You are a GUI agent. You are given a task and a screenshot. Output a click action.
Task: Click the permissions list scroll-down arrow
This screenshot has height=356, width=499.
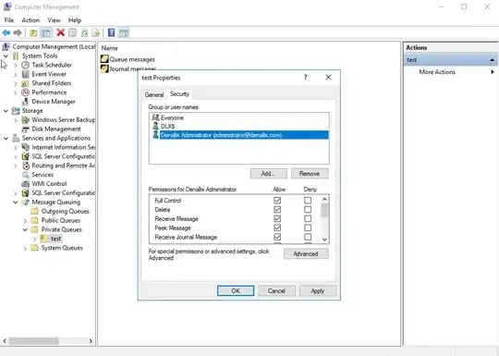coord(324,239)
